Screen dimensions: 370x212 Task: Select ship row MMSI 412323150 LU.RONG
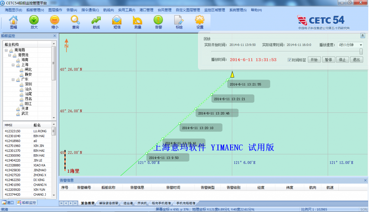[x=27, y=131]
